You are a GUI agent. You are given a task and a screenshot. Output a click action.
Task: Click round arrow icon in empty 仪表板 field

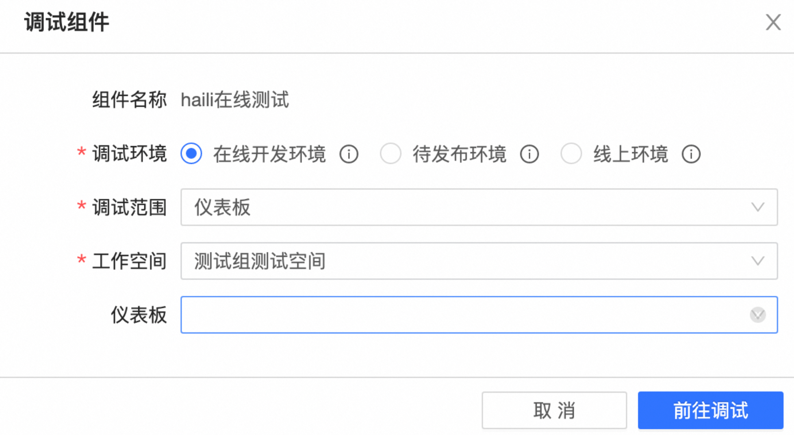757,315
